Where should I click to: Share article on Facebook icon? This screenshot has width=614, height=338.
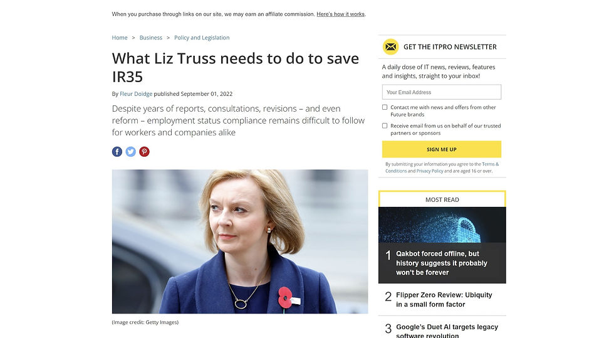click(117, 152)
